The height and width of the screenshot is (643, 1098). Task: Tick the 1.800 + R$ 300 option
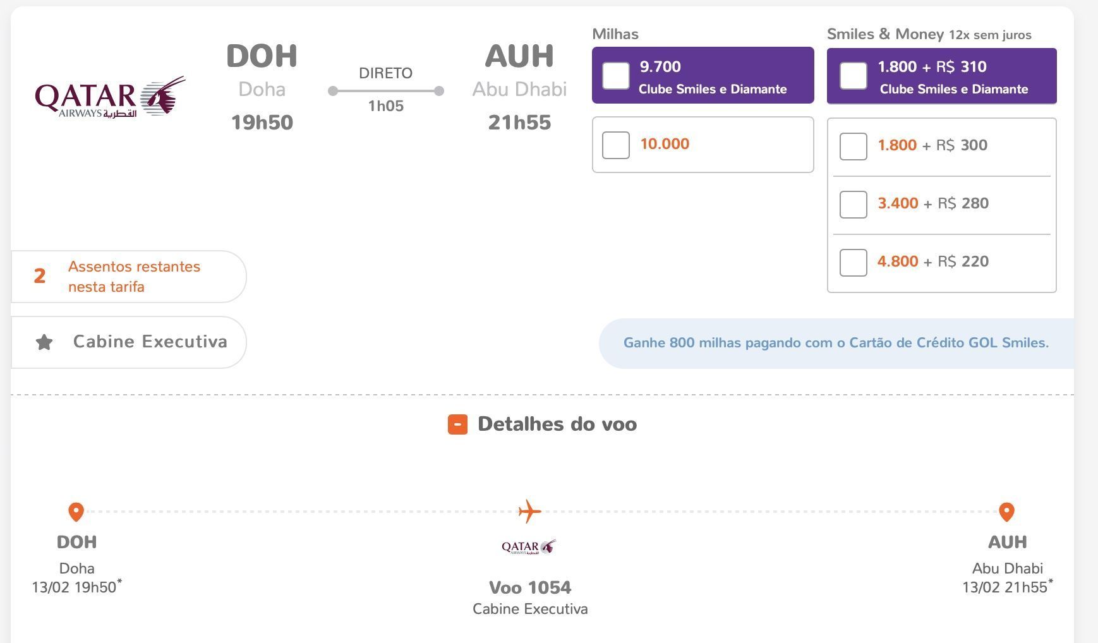point(854,146)
